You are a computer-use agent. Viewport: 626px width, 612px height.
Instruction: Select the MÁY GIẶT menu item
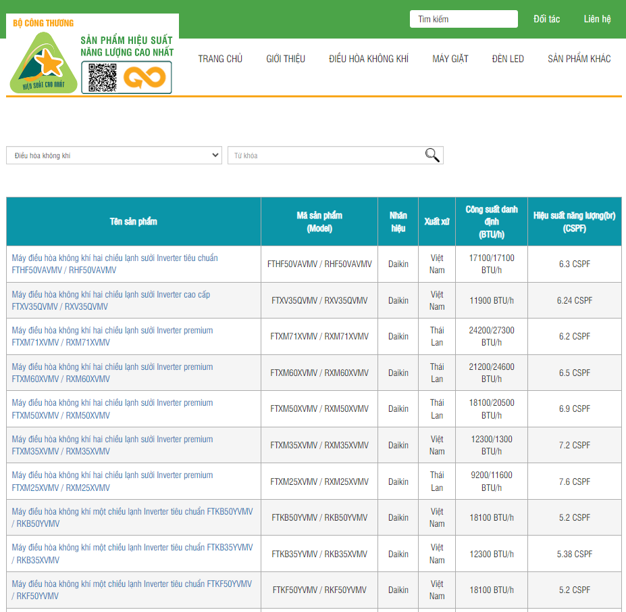450,59
